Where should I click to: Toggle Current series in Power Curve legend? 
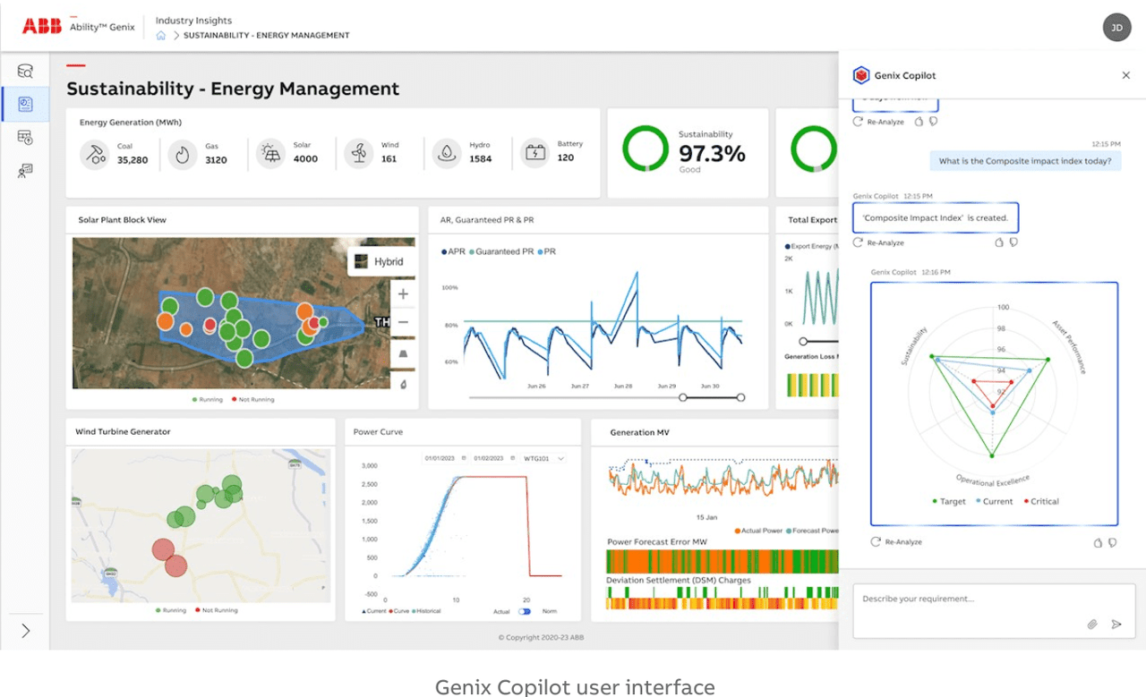pyautogui.click(x=375, y=611)
